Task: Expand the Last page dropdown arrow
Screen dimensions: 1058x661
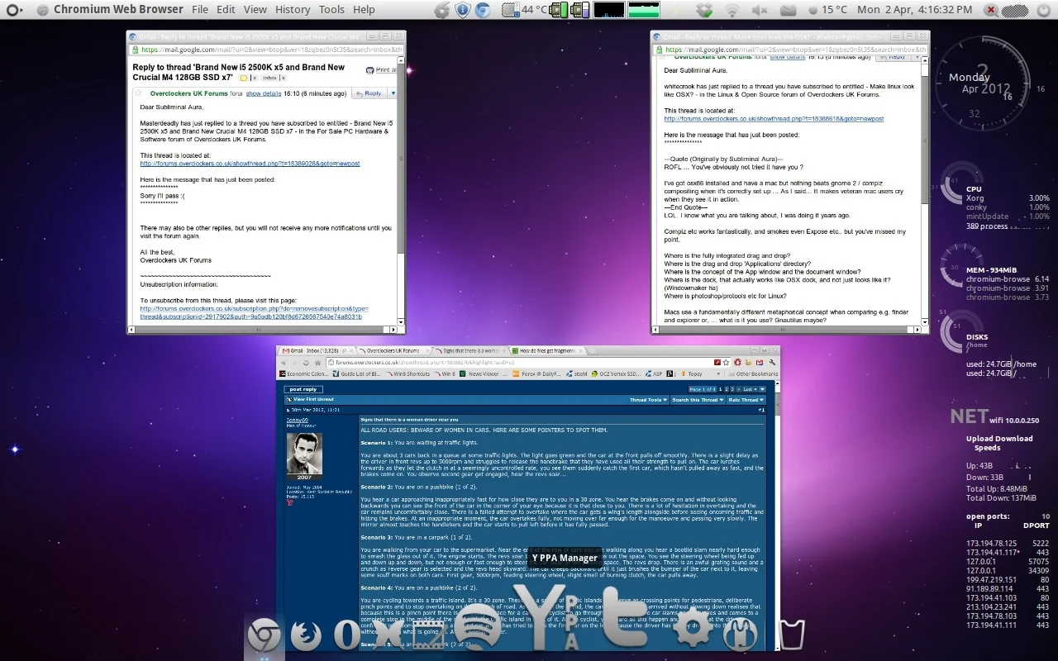Action: coord(761,389)
